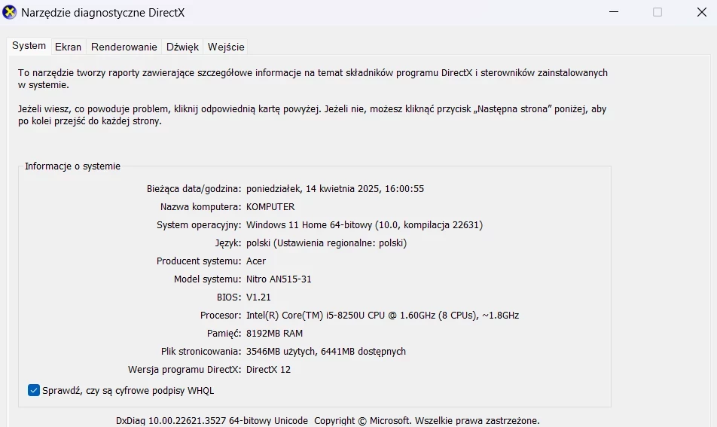This screenshot has height=427, width=717.
Task: Switch to the Ekran tab
Action: tap(68, 47)
